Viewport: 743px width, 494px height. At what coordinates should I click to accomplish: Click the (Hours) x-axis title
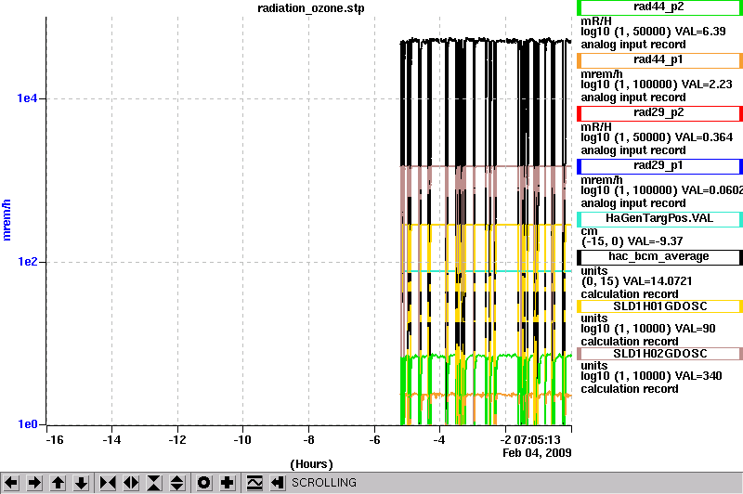[x=311, y=464]
